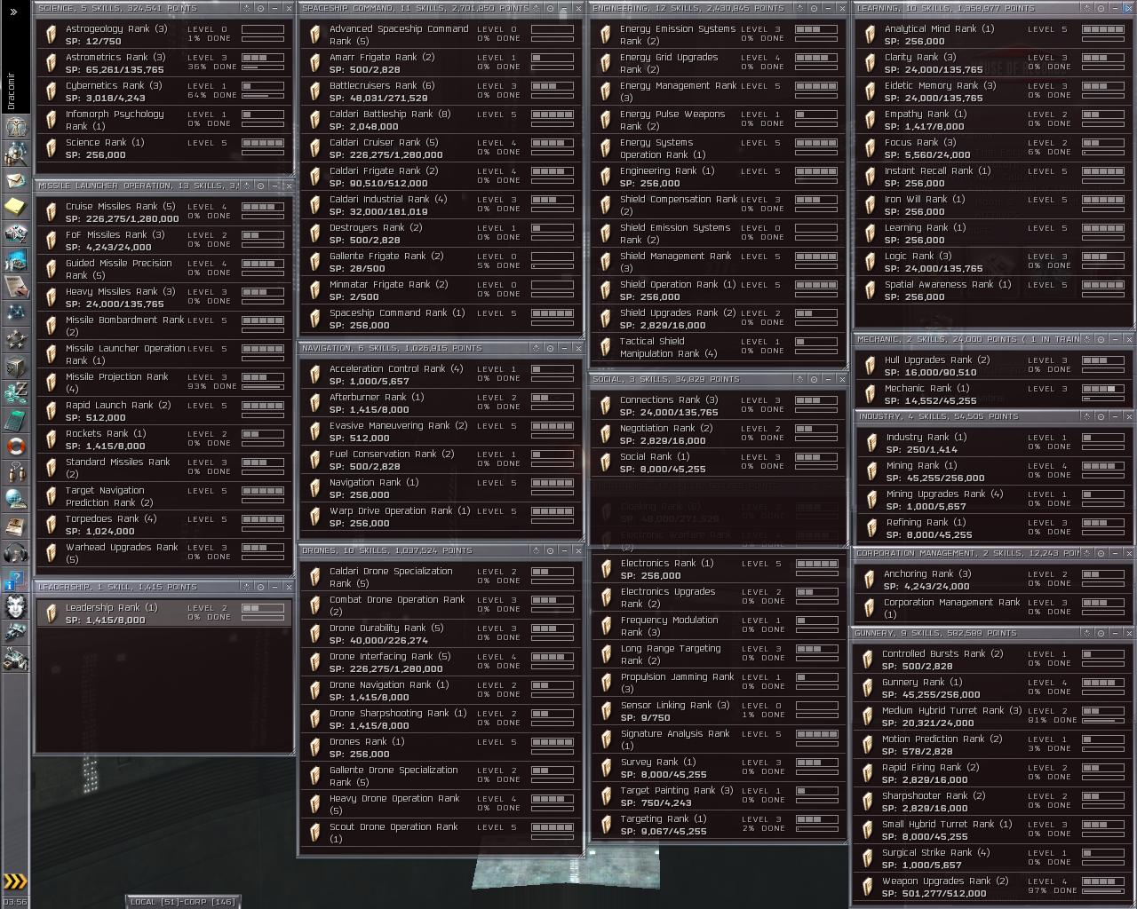Open the character sheet Vitruvian man icon

point(15,126)
